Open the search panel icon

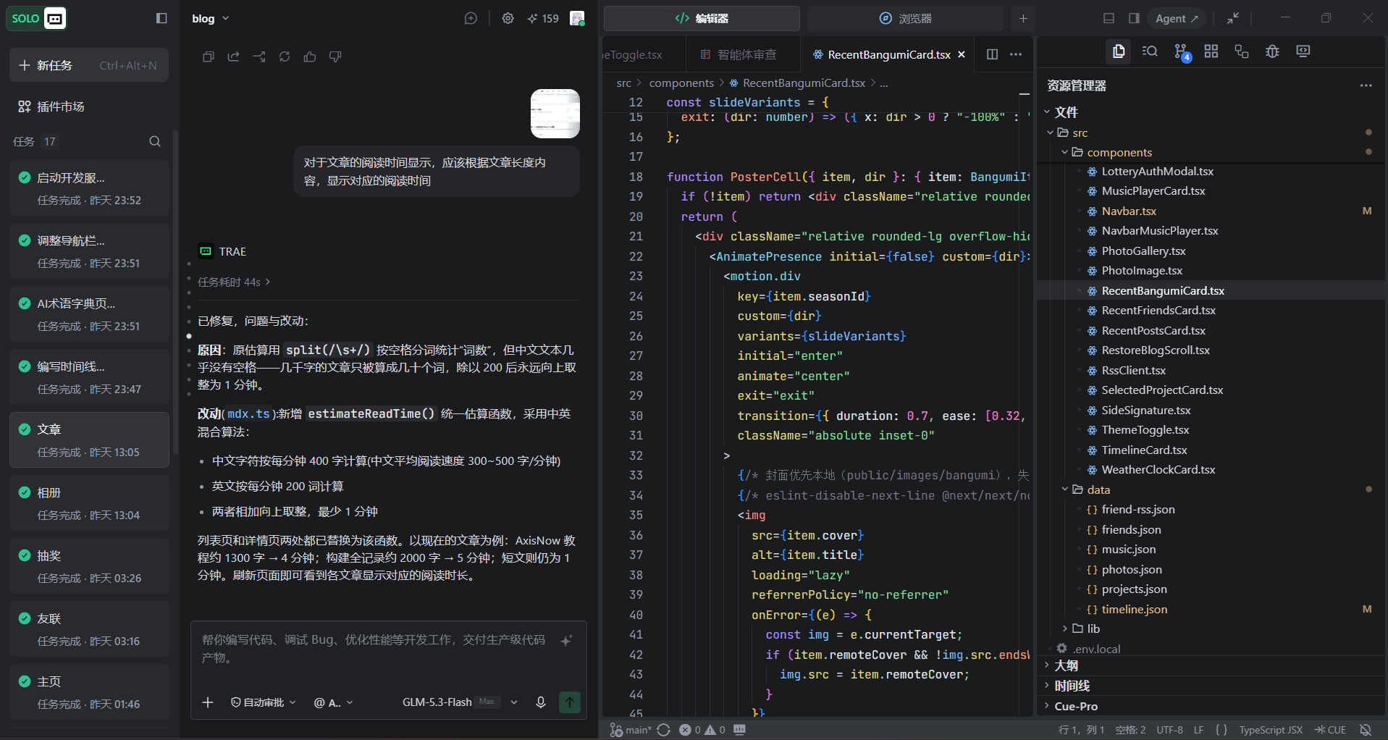point(1150,51)
